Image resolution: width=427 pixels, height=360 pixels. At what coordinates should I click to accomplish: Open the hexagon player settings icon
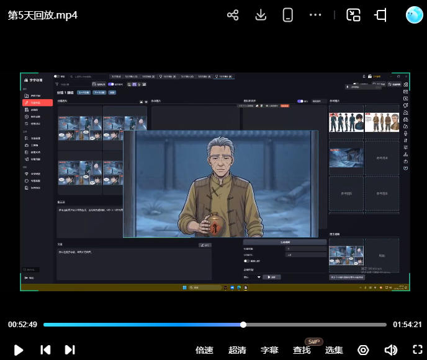tap(363, 350)
